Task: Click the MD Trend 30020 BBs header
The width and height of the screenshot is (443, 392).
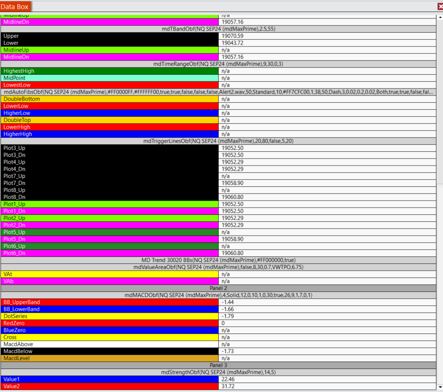Action: pyautogui.click(x=218, y=260)
